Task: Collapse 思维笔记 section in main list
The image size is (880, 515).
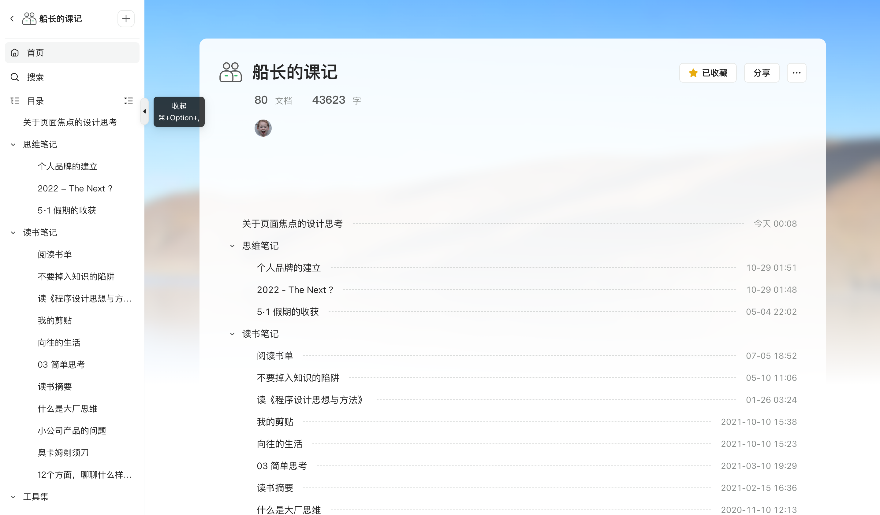Action: pyautogui.click(x=232, y=246)
